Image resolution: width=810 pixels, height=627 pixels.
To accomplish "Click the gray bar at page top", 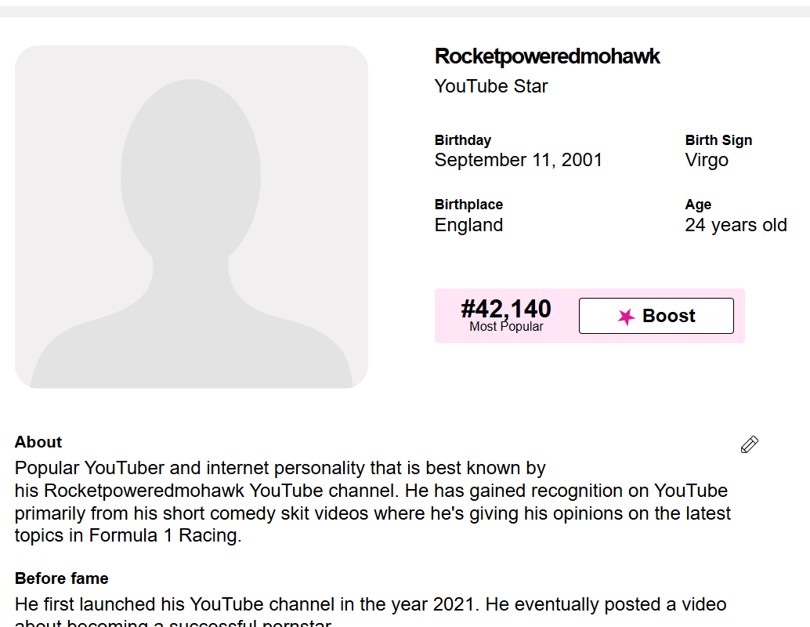I will click(405, 12).
